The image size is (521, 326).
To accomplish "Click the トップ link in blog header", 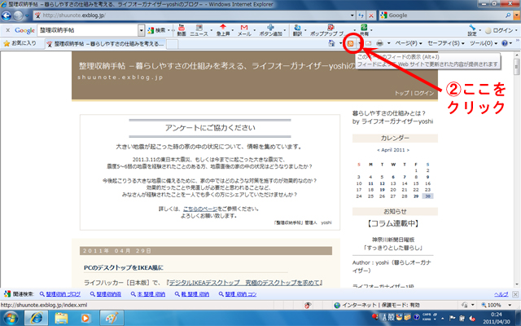I will click(x=401, y=93).
